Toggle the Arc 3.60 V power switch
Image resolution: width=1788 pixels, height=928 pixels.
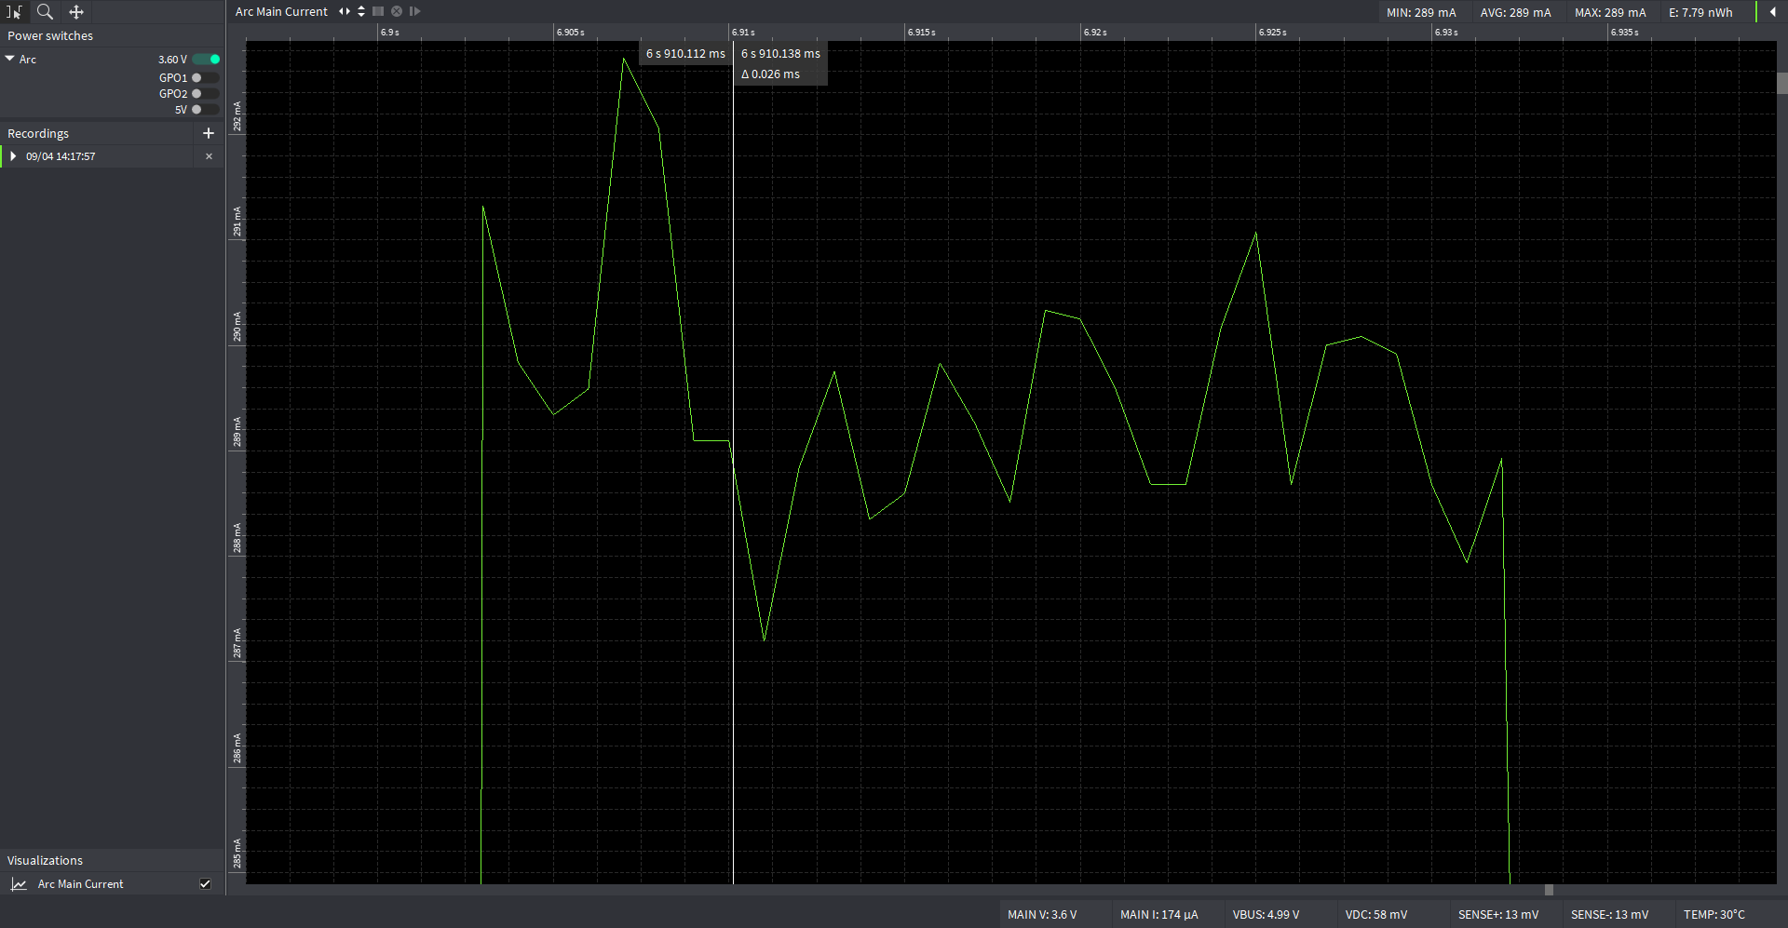click(x=207, y=59)
